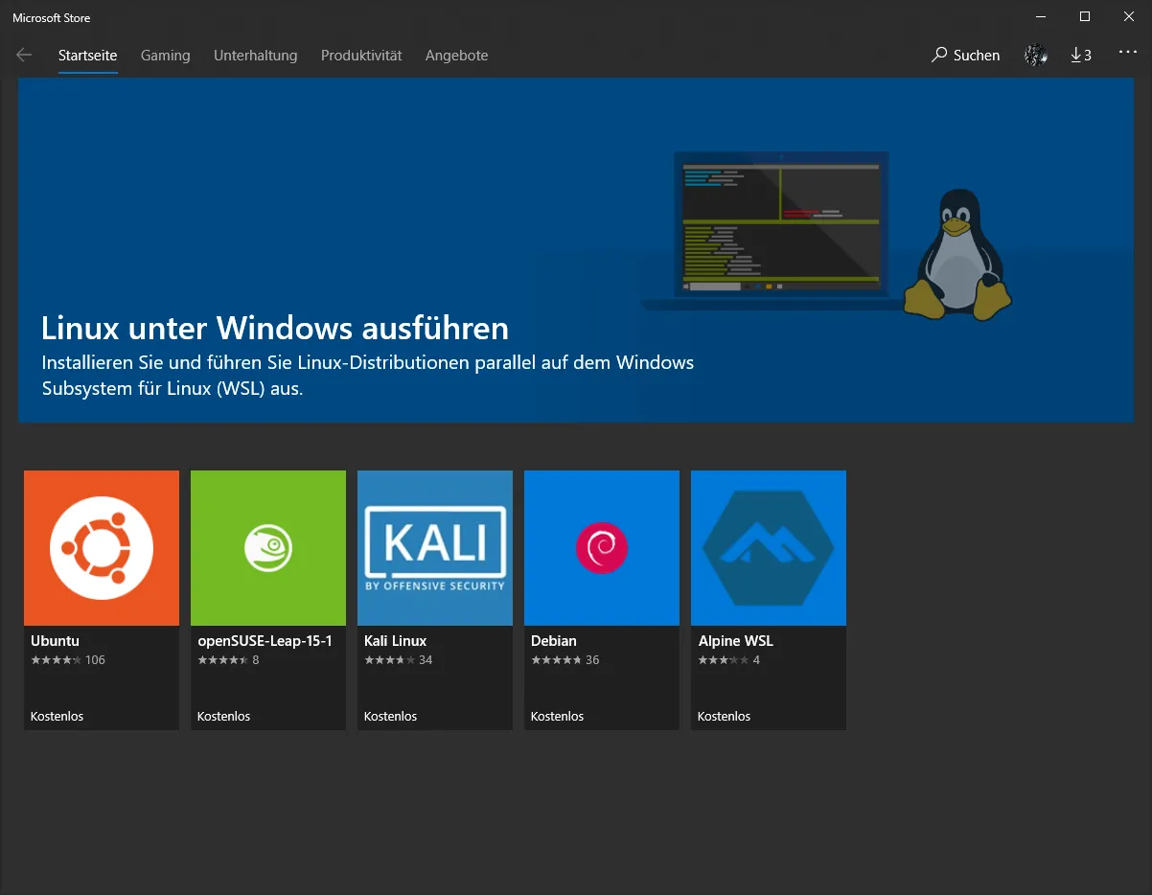Click the Debian rating 36
The width and height of the screenshot is (1152, 895).
click(x=565, y=660)
